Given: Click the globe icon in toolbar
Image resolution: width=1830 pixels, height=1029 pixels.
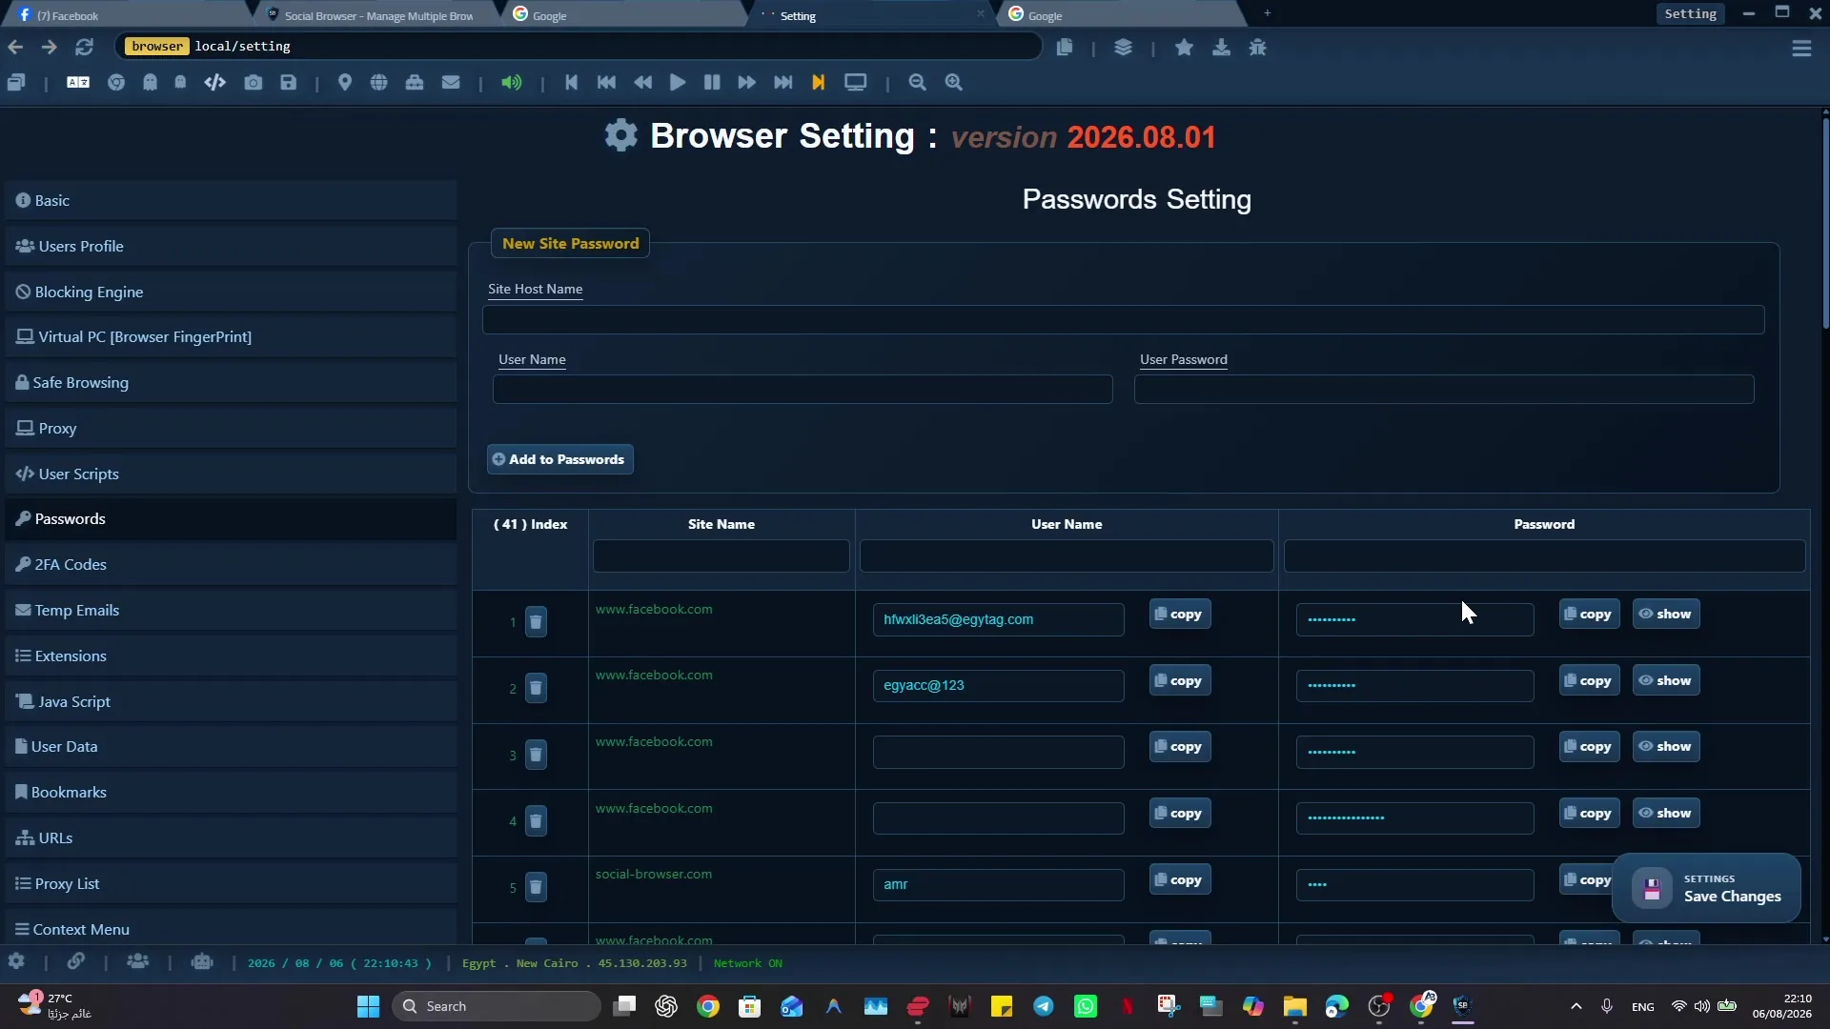Looking at the screenshot, I should (x=378, y=82).
